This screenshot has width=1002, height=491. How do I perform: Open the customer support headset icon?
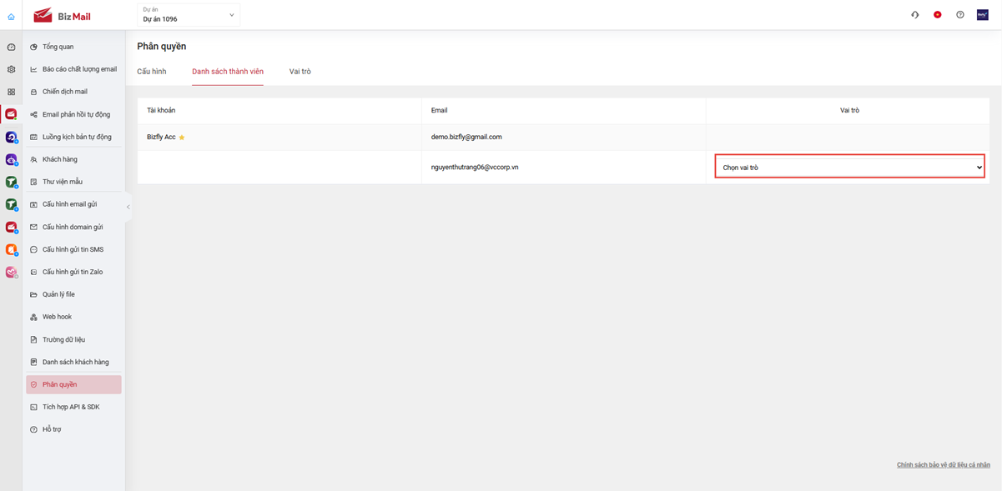pyautogui.click(x=915, y=15)
